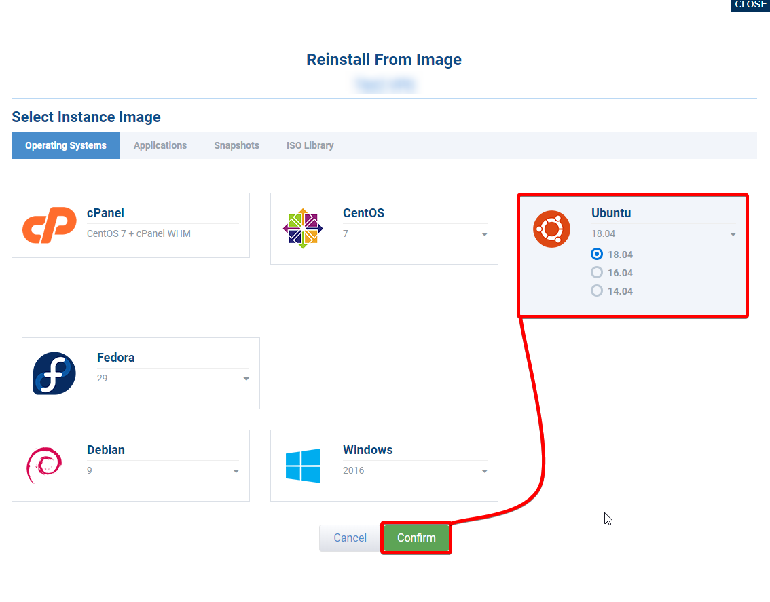Open the Applications tab

[160, 145]
